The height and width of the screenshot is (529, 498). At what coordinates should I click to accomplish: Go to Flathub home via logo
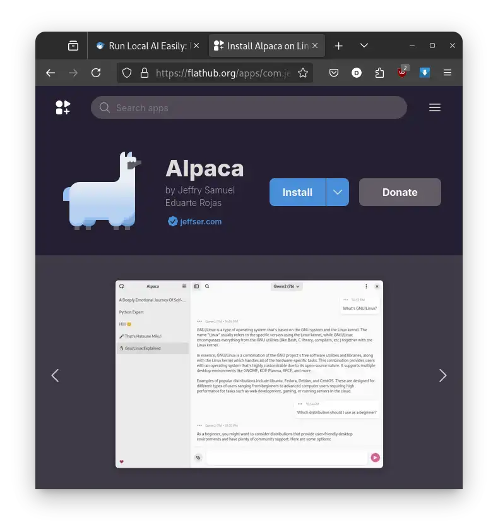pos(63,107)
